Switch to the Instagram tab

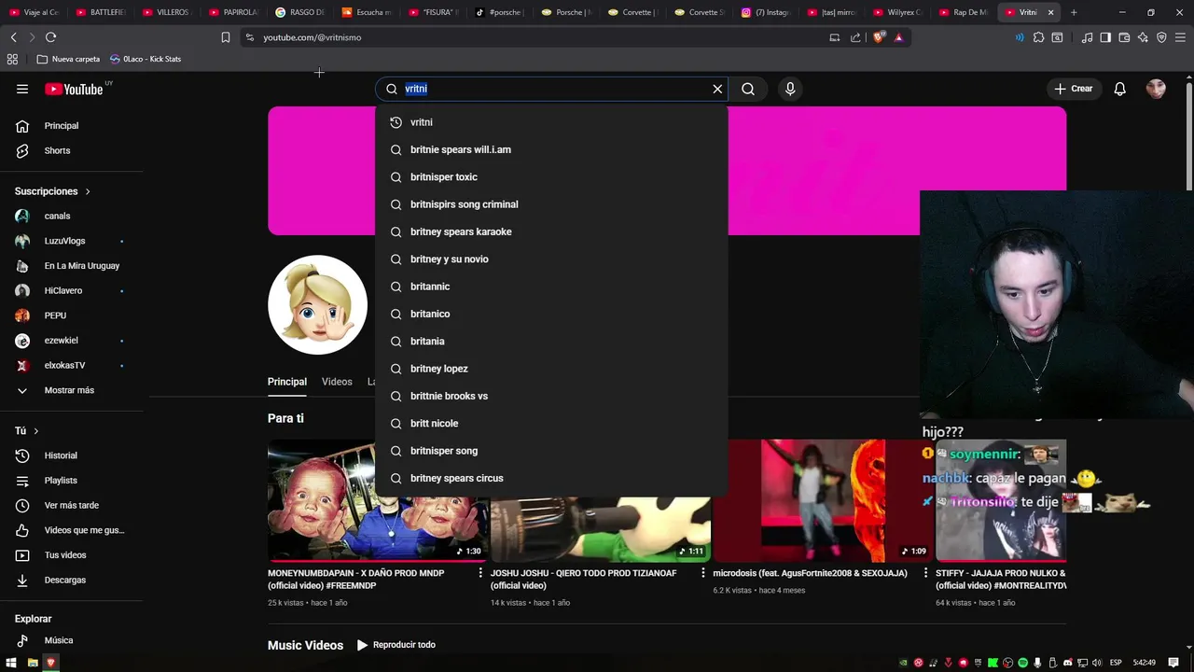pyautogui.click(x=765, y=12)
